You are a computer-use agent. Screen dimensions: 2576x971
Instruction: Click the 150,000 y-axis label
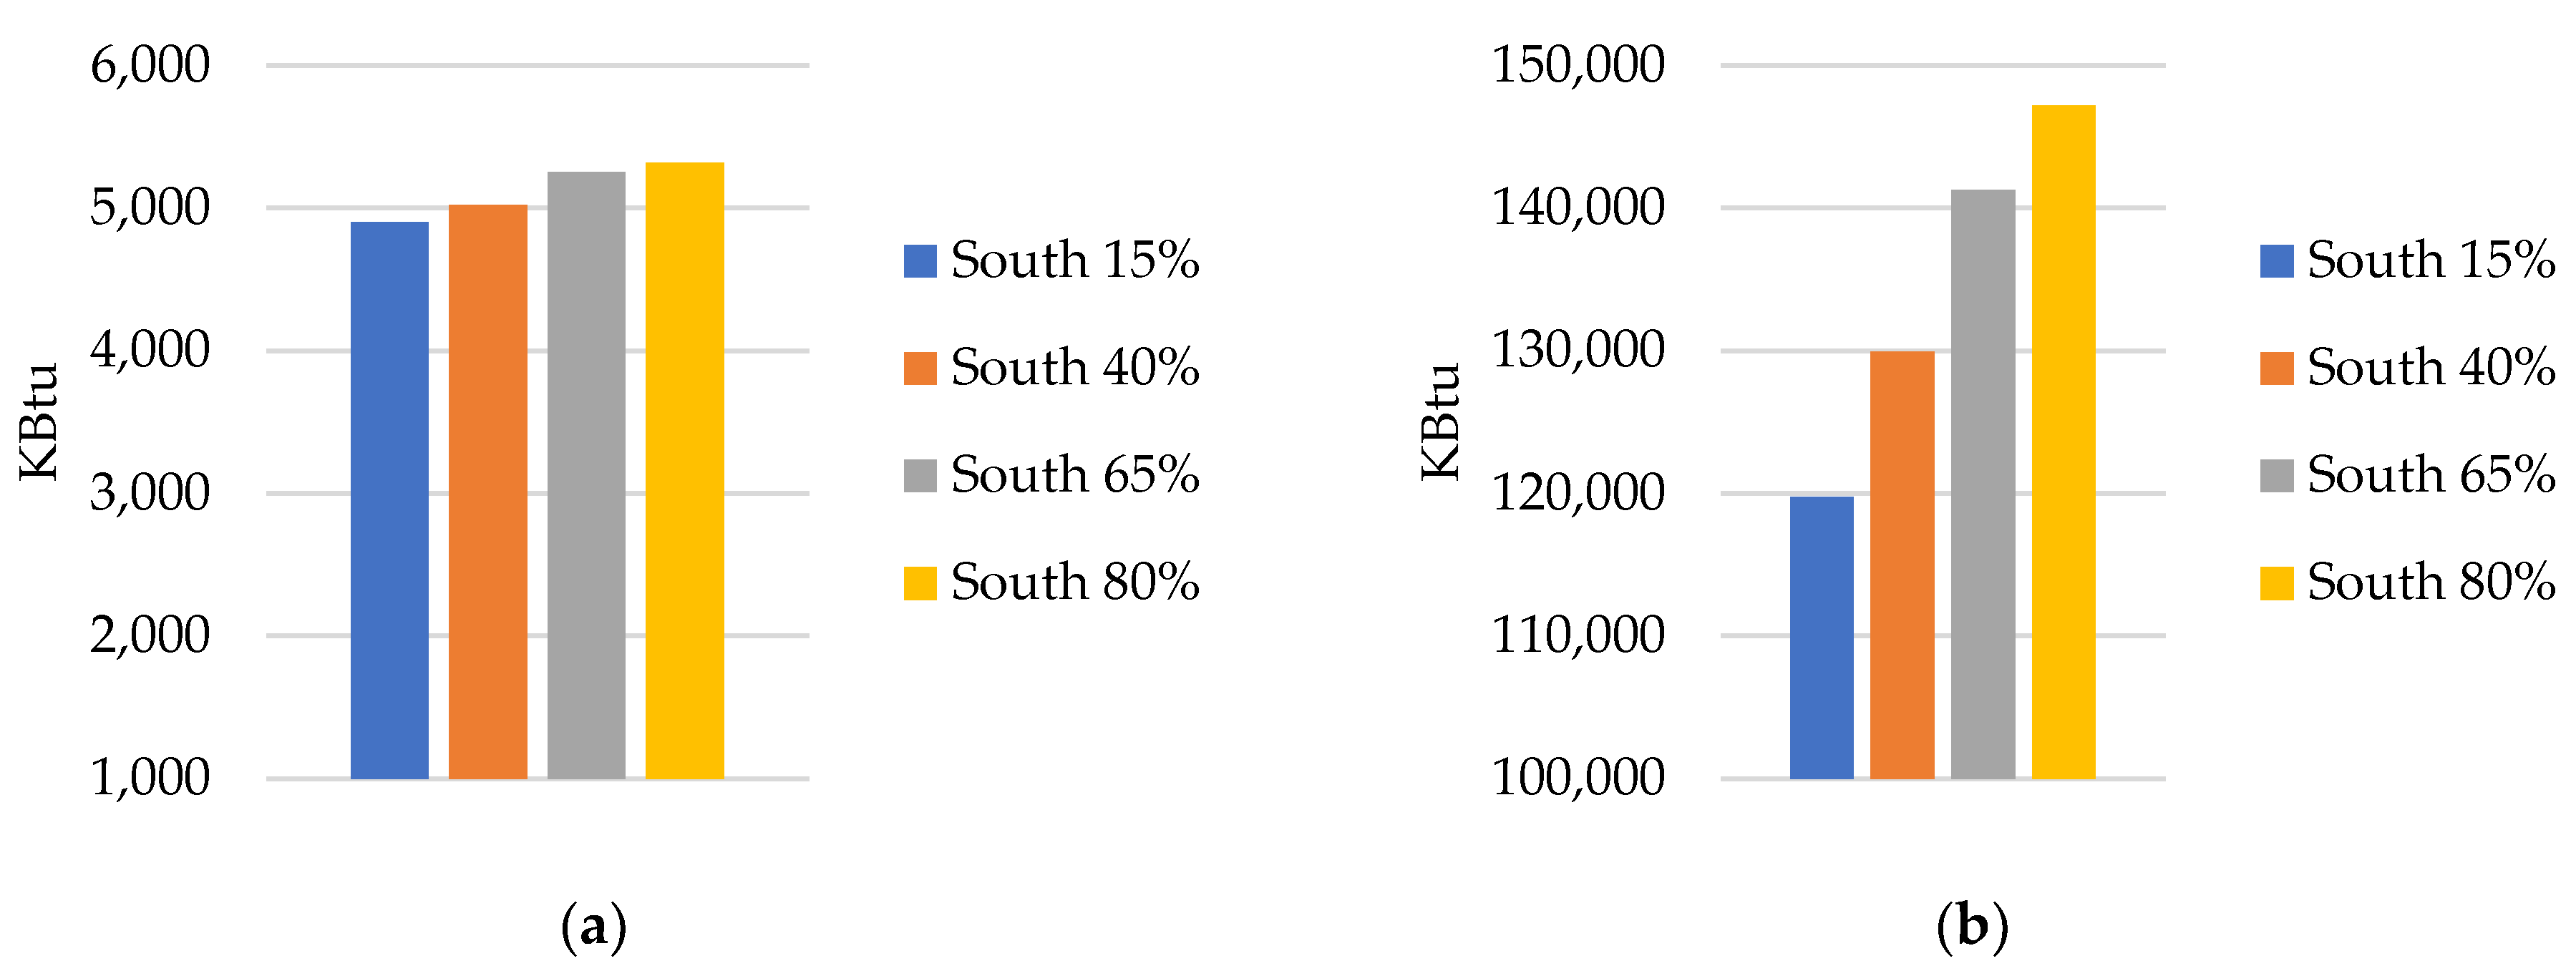pos(1578,66)
